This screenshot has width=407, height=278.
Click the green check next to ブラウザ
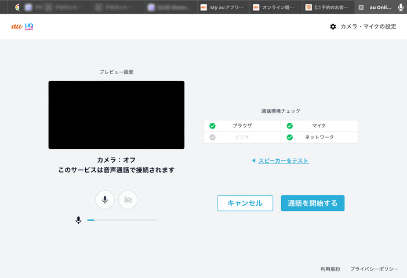pyautogui.click(x=212, y=126)
